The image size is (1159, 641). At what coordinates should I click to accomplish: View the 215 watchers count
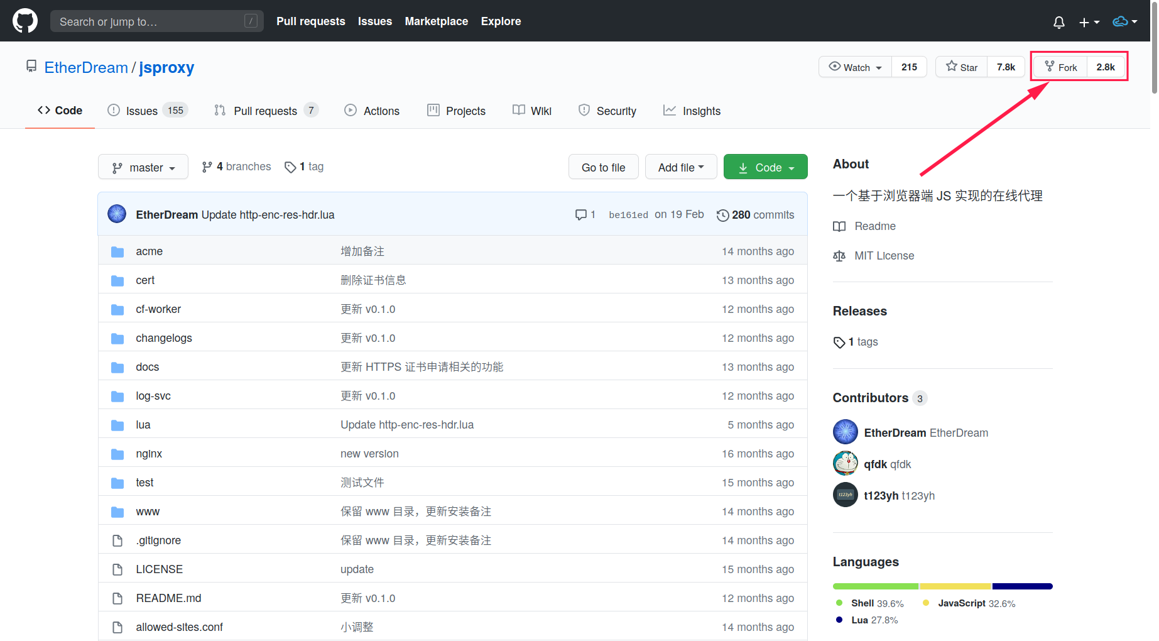(x=909, y=67)
